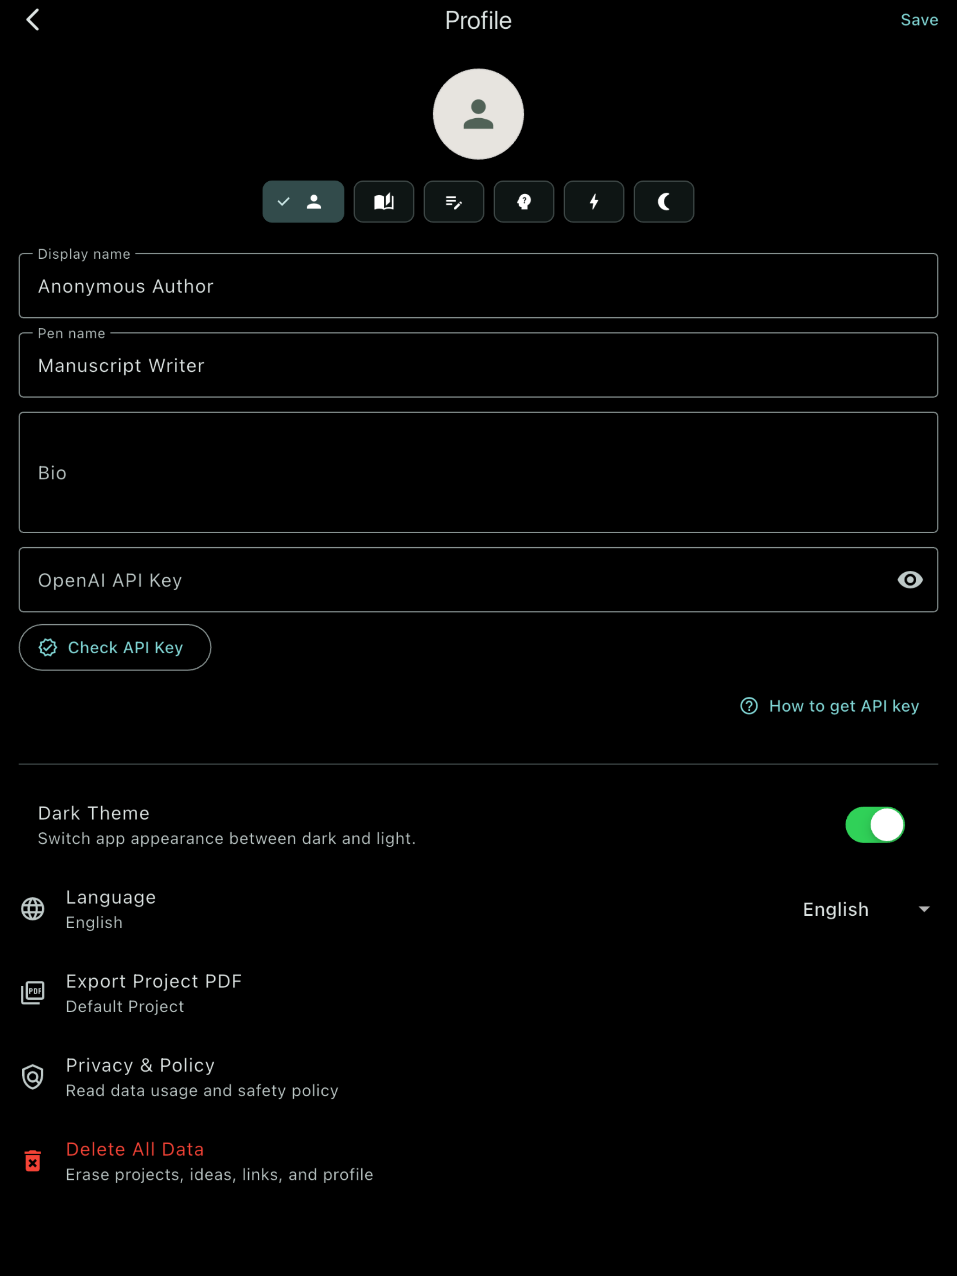The image size is (957, 1276).
Task: Choose the lightning bolt avatar icon
Action: tap(593, 201)
